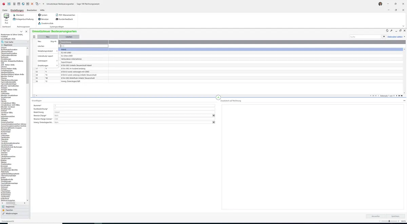
Task: Open PDF-Wasserzeichen settings
Action: click(65, 15)
